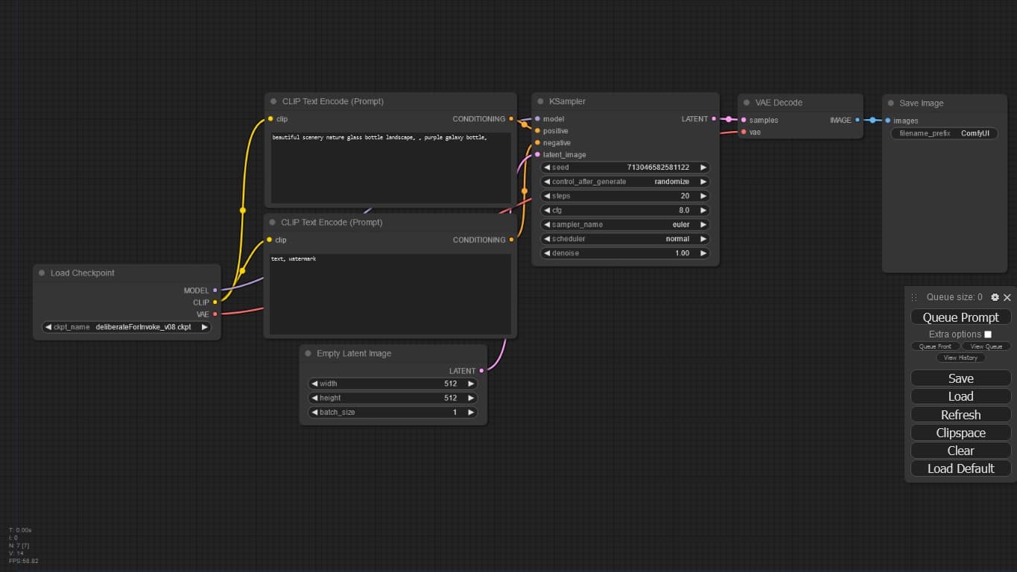Click the filename_prefix input field

[944, 133]
